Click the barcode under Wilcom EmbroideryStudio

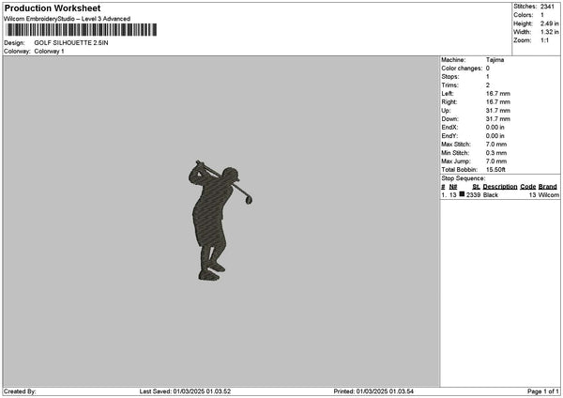[82, 30]
